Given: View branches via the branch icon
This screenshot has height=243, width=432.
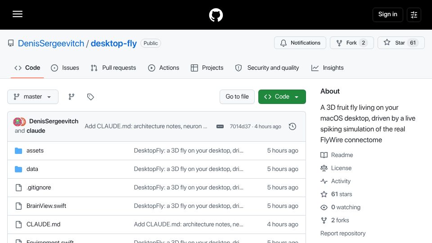Looking at the screenshot, I should pos(72,97).
